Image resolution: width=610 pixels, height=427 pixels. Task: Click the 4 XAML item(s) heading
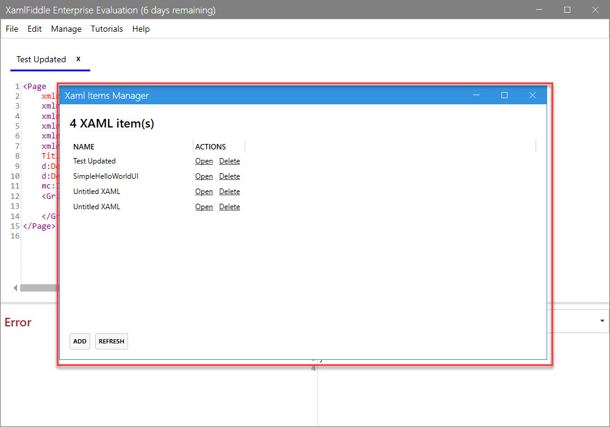[112, 123]
